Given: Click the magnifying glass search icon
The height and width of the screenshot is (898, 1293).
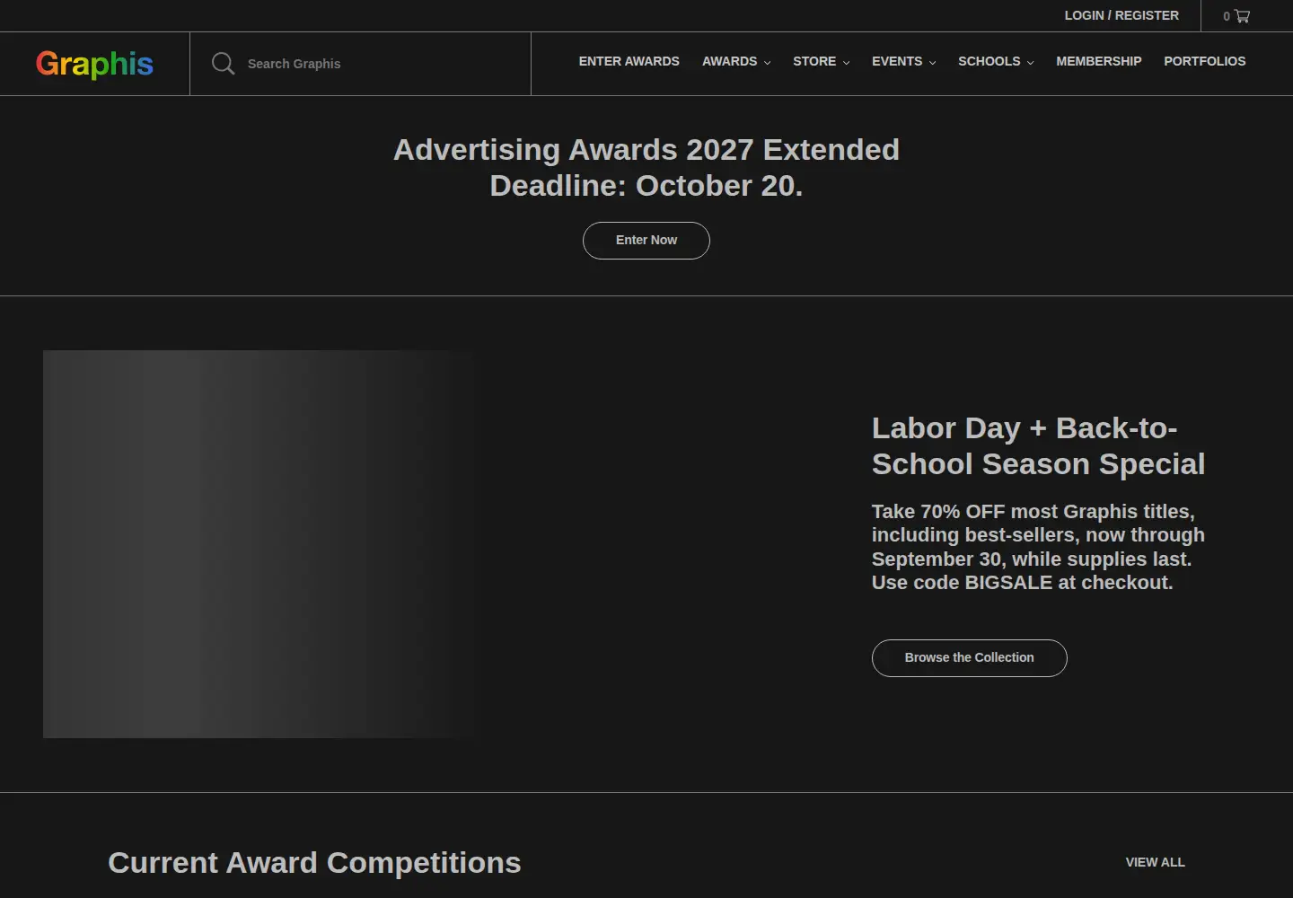Looking at the screenshot, I should (223, 64).
